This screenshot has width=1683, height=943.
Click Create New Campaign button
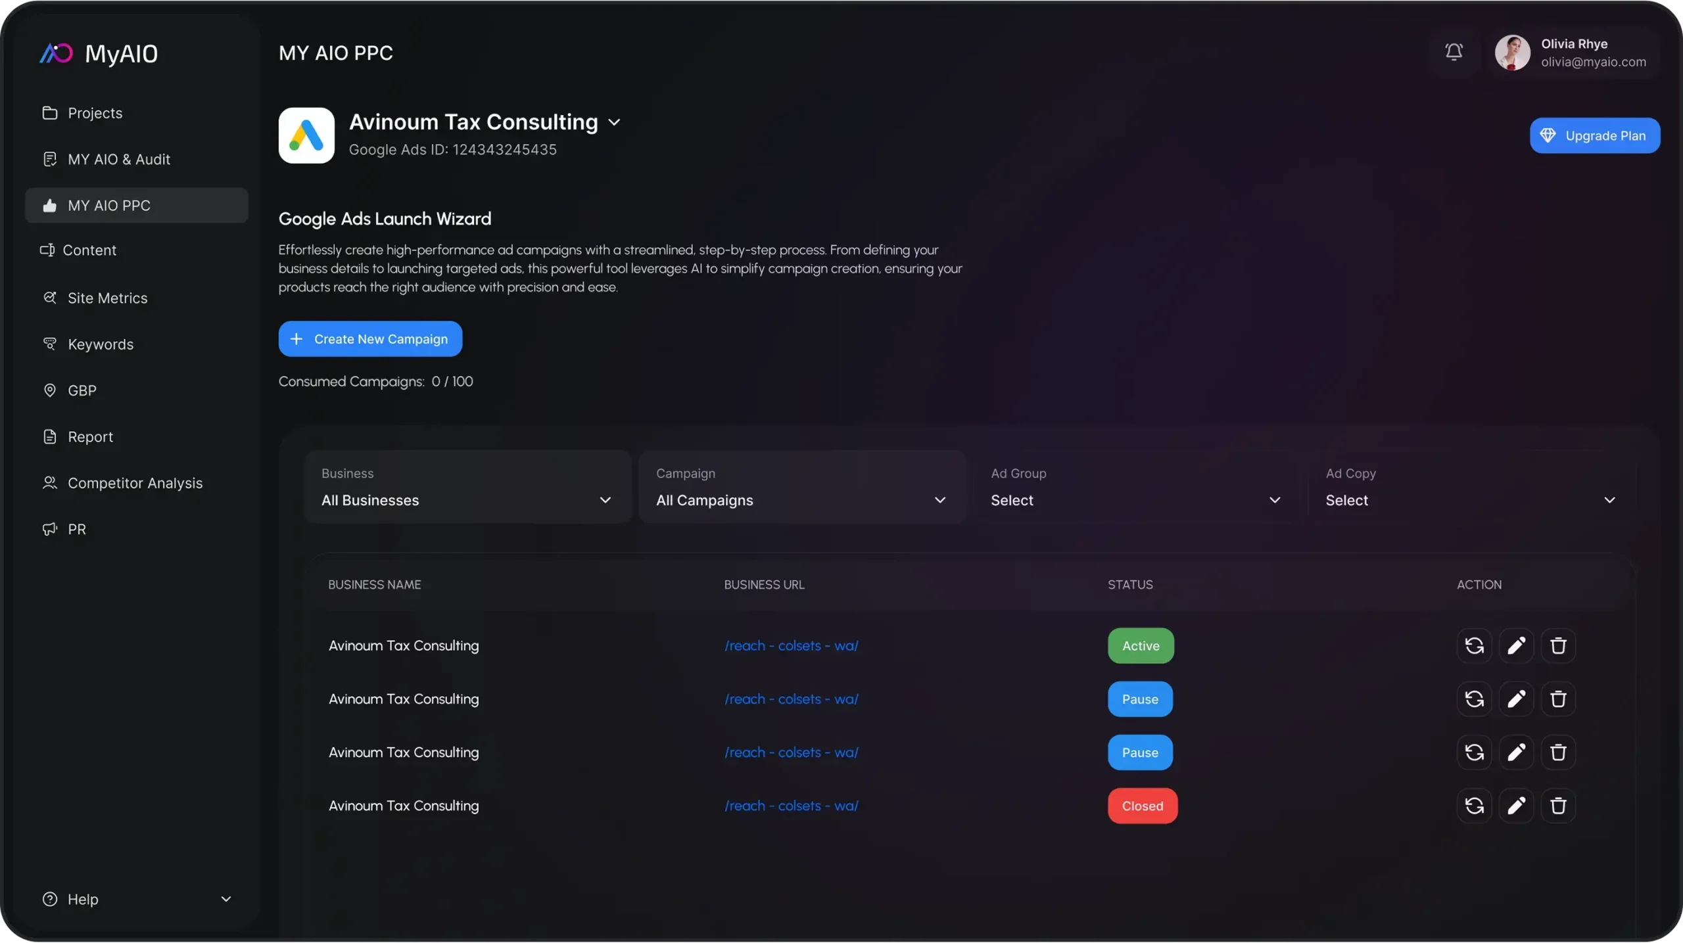[x=370, y=339]
